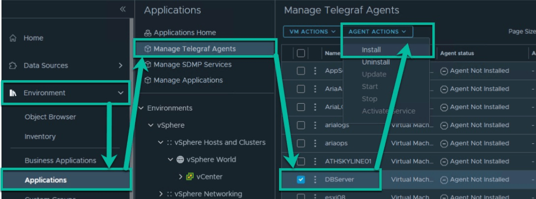Click the Applications Home icon
Viewport: 536px width, 199px height.
[148, 33]
